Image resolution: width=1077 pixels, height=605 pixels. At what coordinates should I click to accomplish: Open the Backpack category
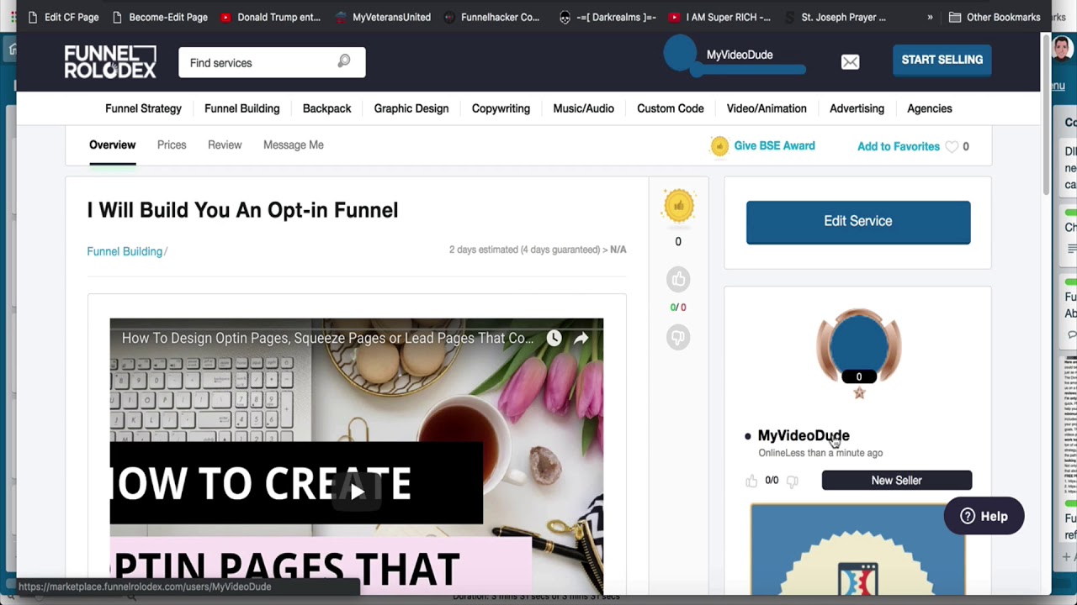click(326, 108)
